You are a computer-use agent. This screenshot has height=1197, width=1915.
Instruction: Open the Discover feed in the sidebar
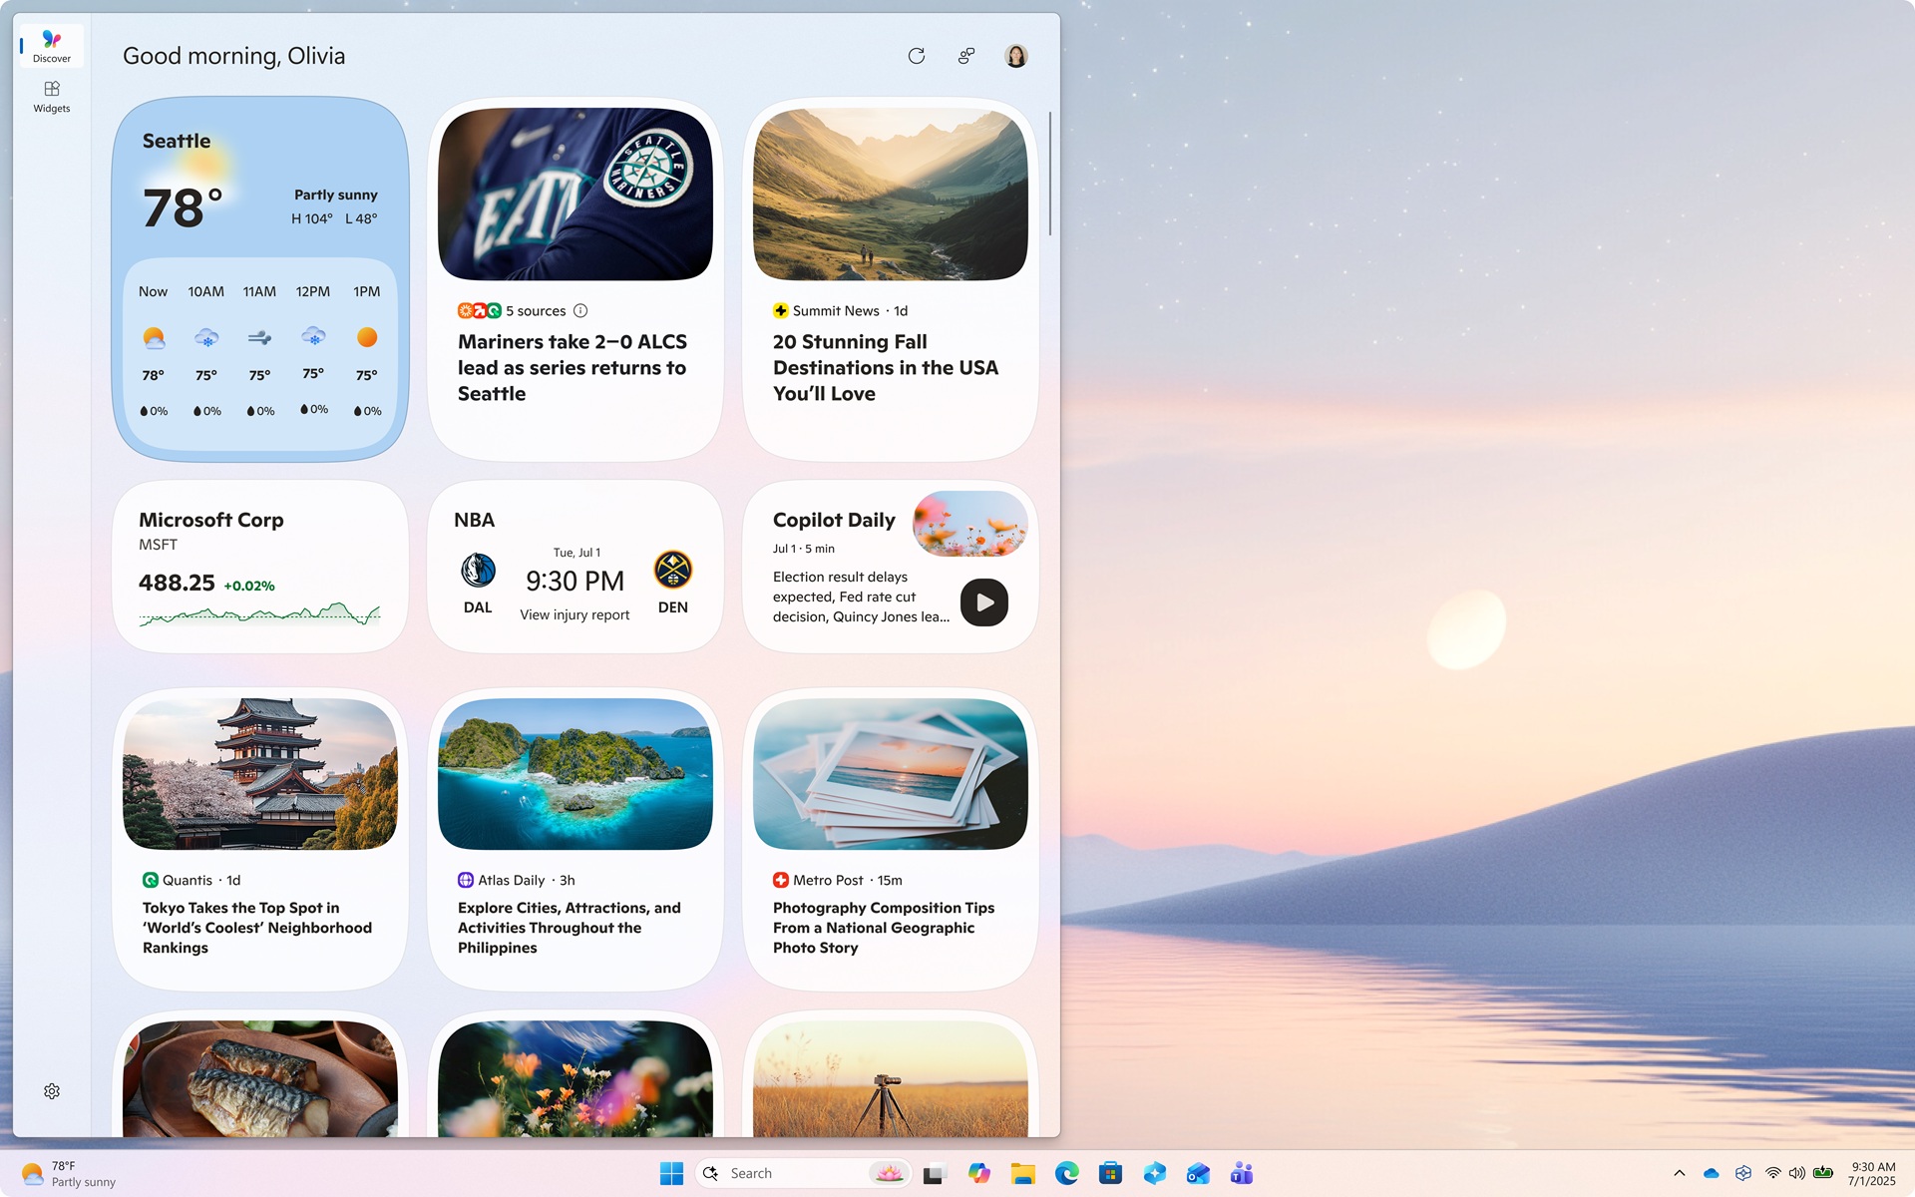51,45
